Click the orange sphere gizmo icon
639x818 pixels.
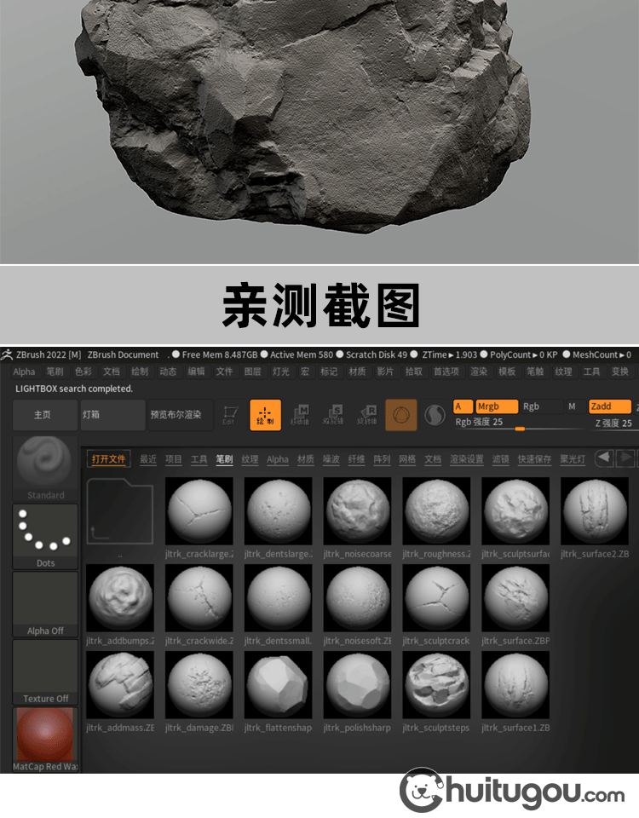coord(401,415)
